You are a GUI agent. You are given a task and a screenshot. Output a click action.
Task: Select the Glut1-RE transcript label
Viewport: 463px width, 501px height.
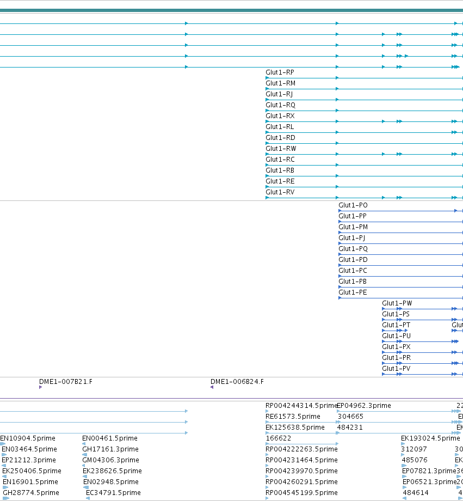[x=280, y=181]
